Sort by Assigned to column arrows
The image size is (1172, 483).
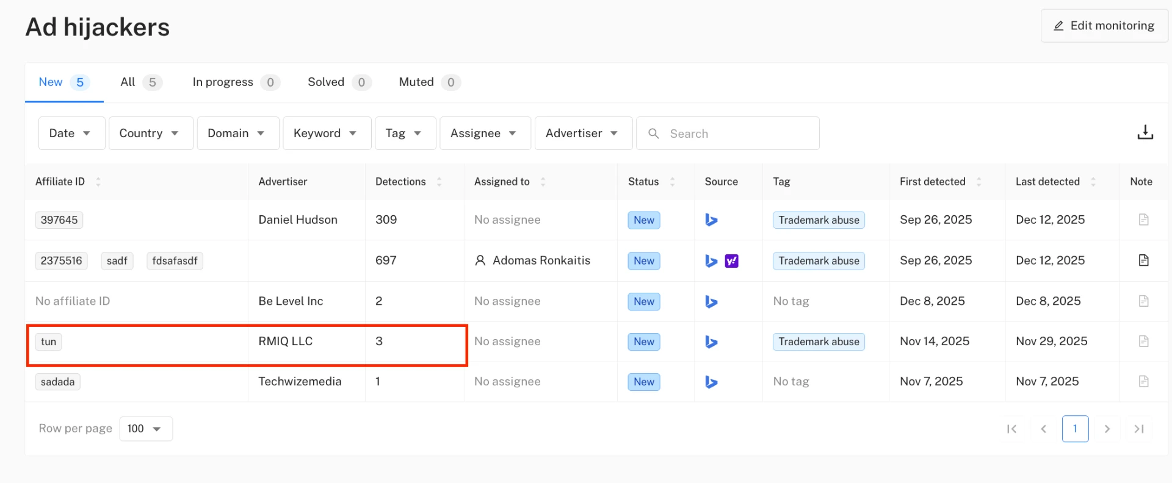click(543, 182)
